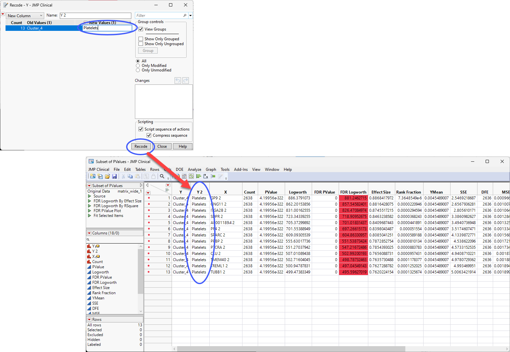Click the Help button in Recode dialog

(183, 146)
